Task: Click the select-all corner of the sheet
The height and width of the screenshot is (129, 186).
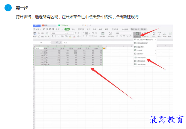Action: 34,46
